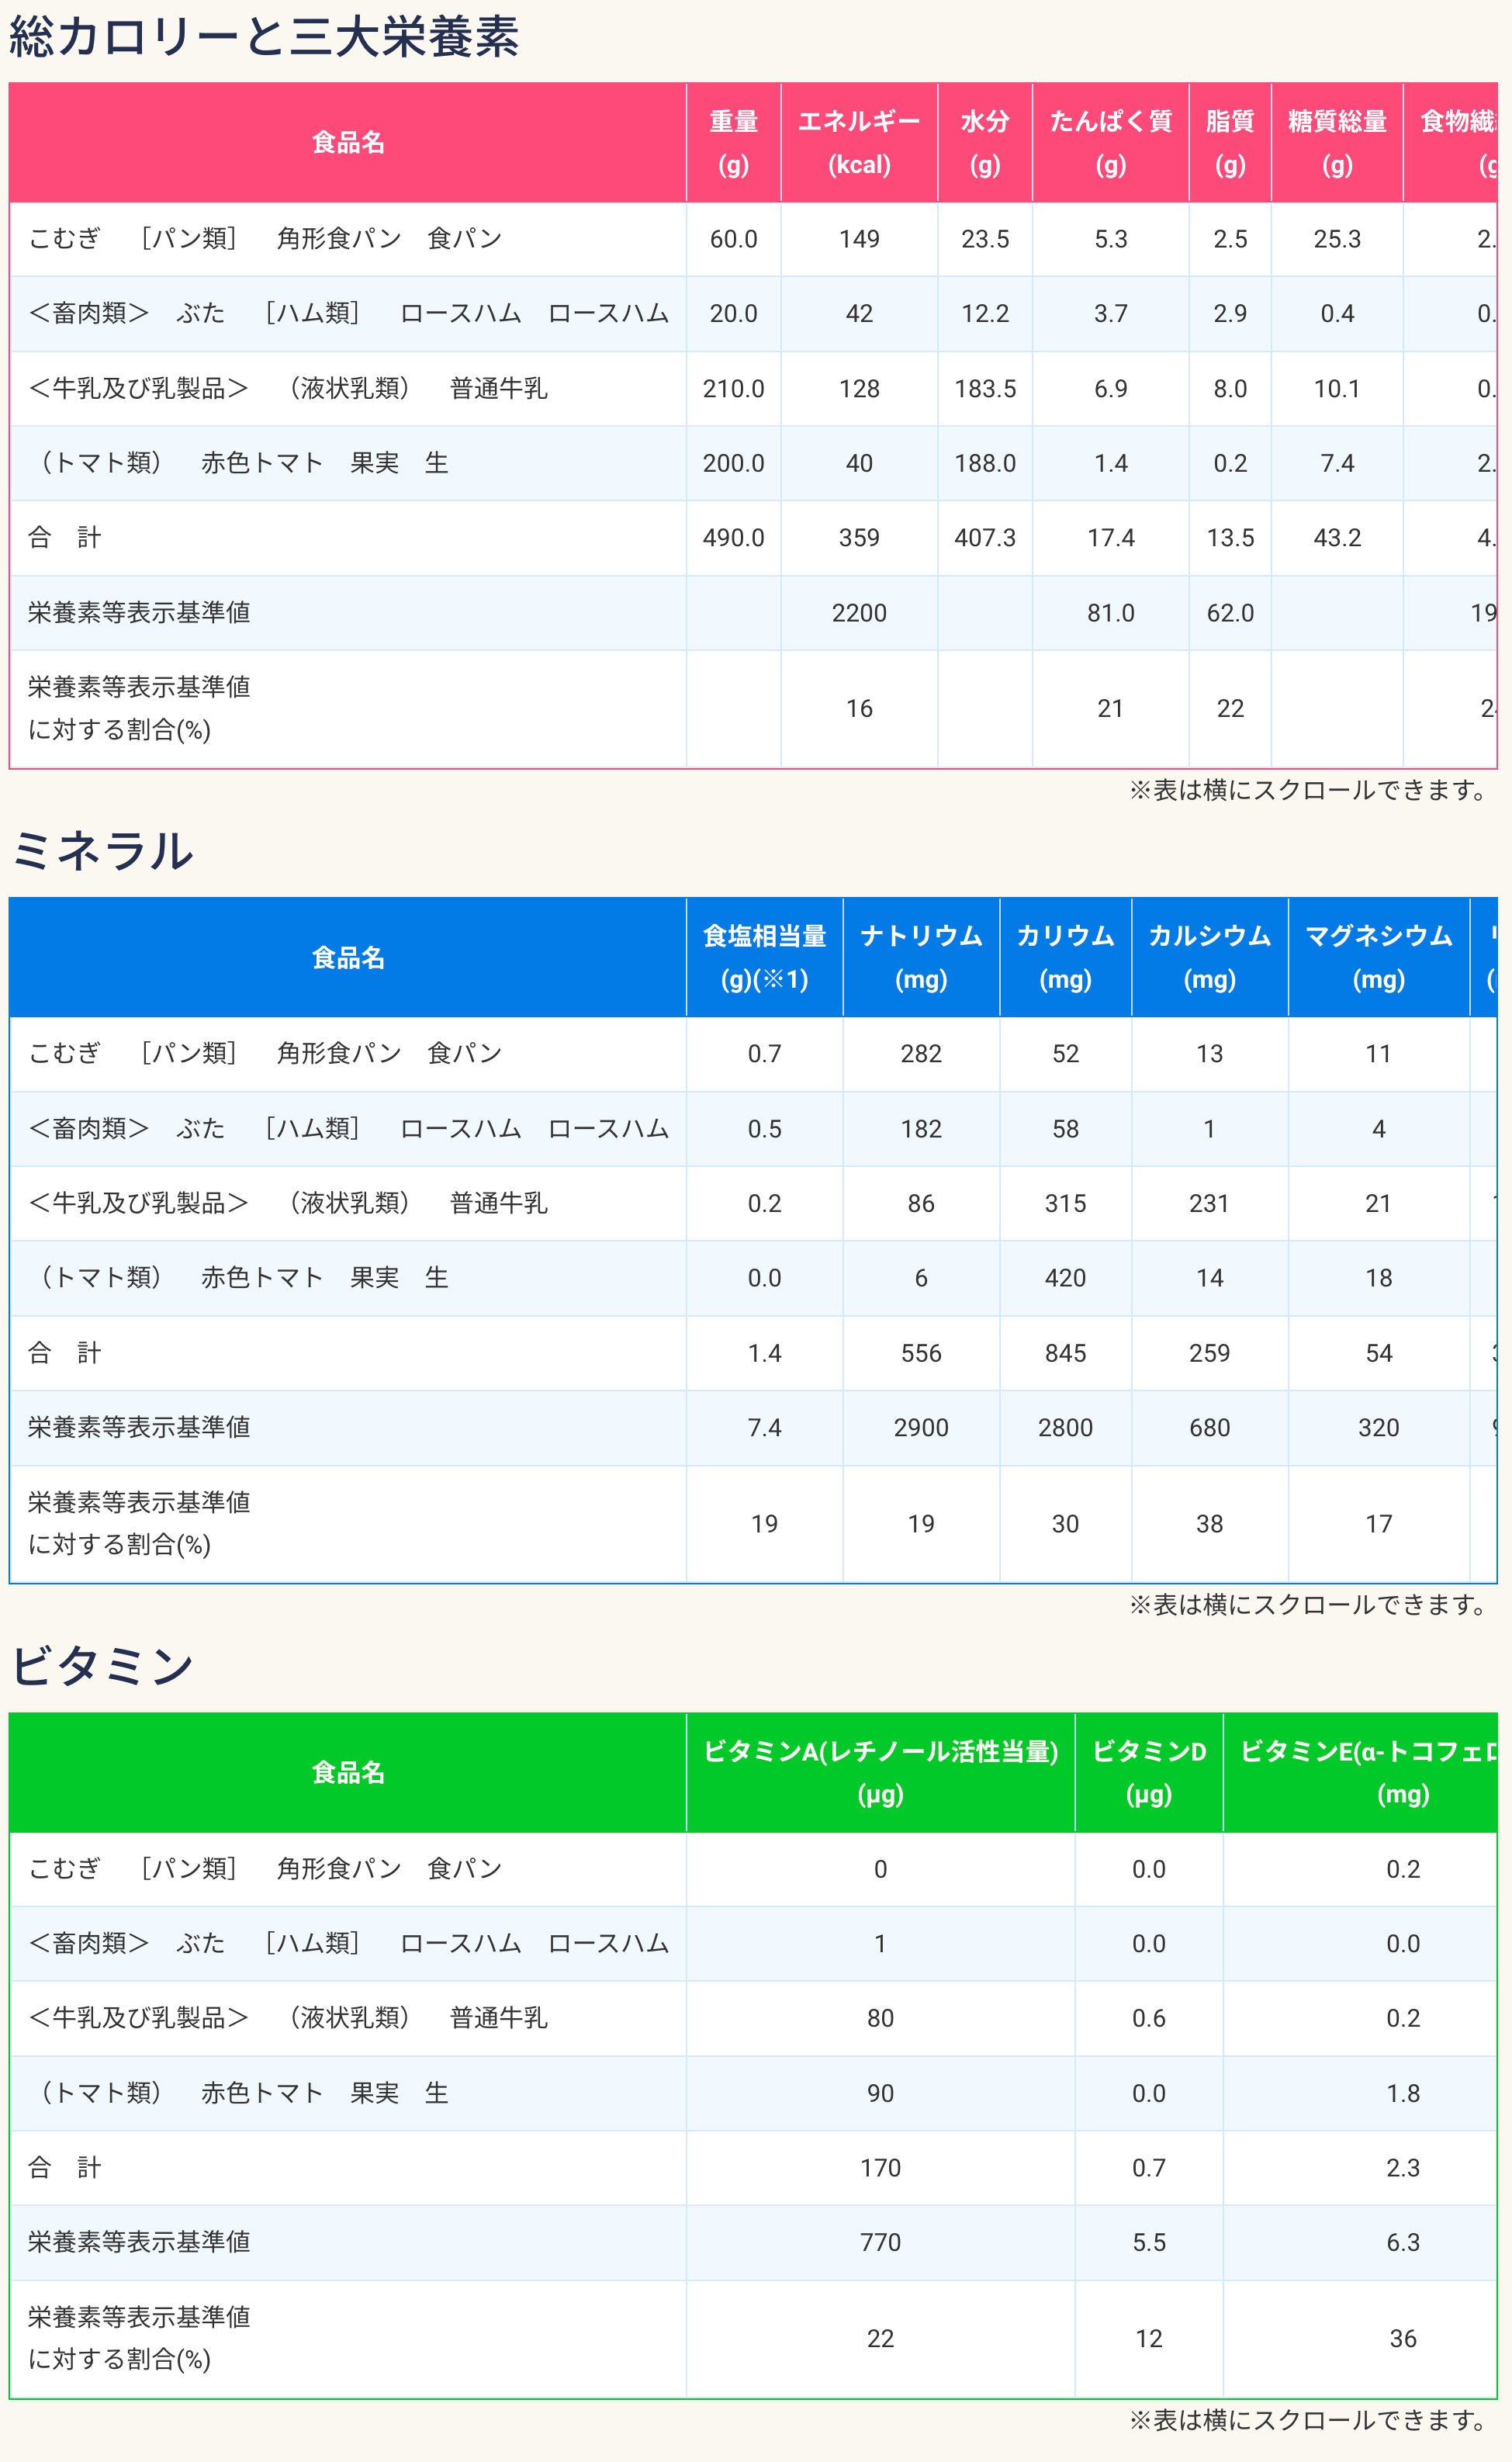This screenshot has width=1512, height=2462.
Task: Click total weight value 490.0
Action: pyautogui.click(x=734, y=538)
